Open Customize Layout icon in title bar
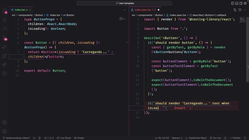This screenshot has height=140, width=249. (245, 3)
